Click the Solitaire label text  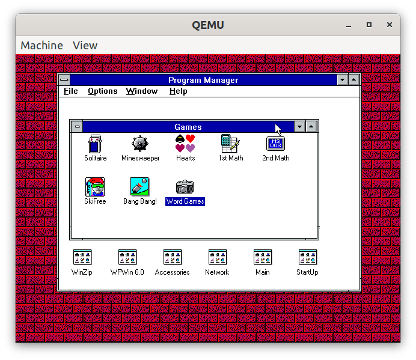coord(96,158)
